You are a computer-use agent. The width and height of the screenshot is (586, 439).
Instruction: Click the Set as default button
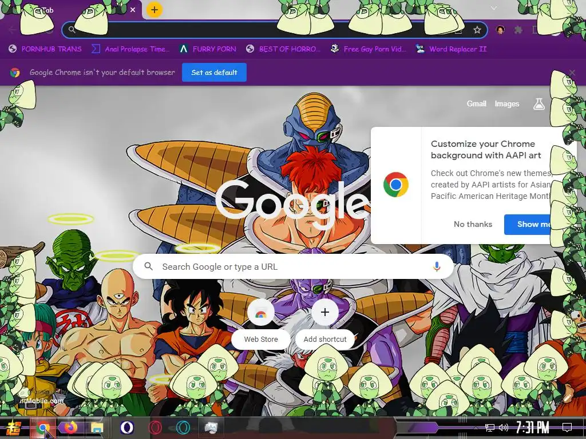[x=214, y=73]
